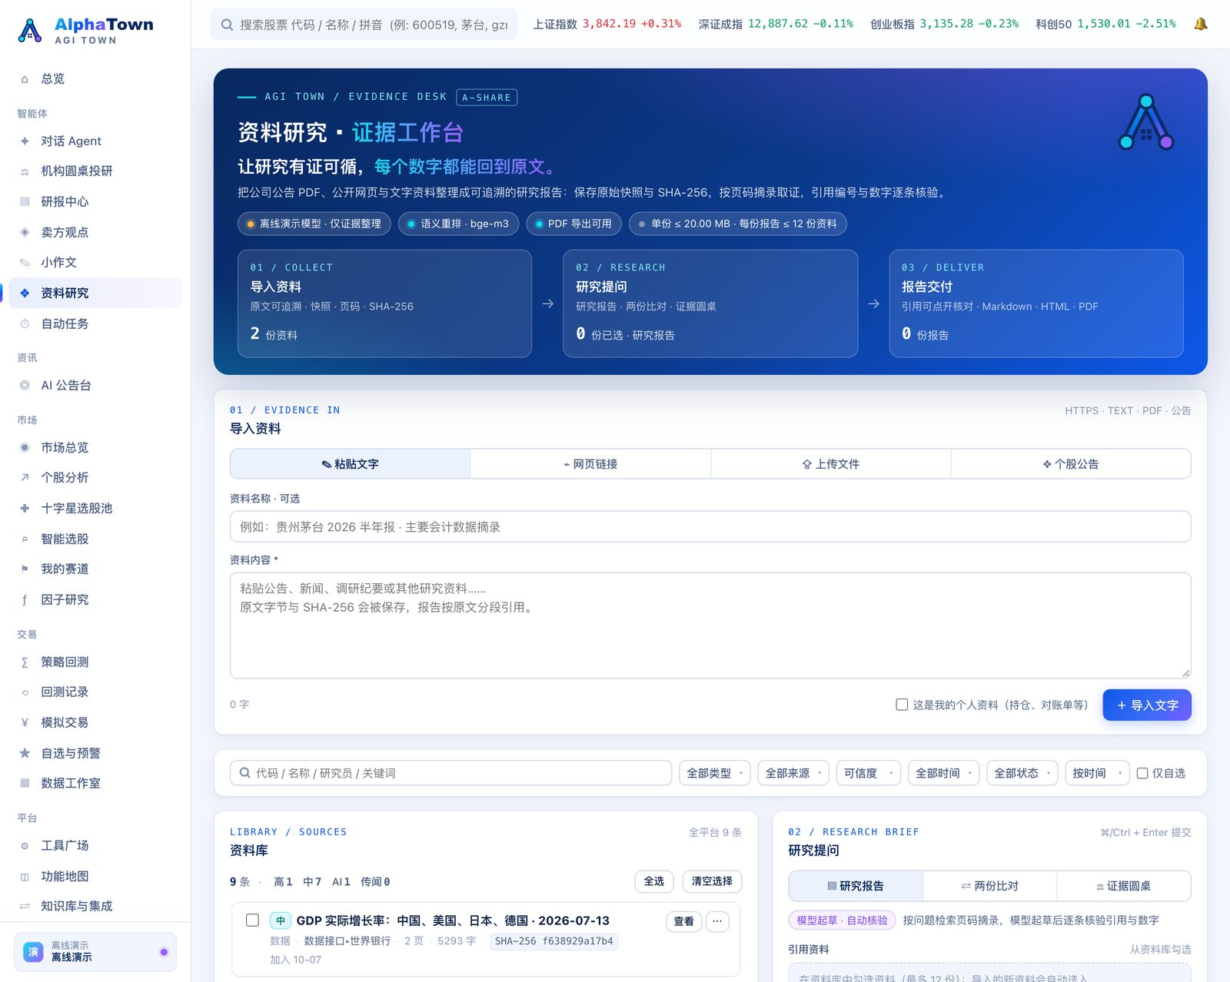This screenshot has height=982, width=1230.
Task: Click the 自选与预警 star icon
Action: point(25,753)
